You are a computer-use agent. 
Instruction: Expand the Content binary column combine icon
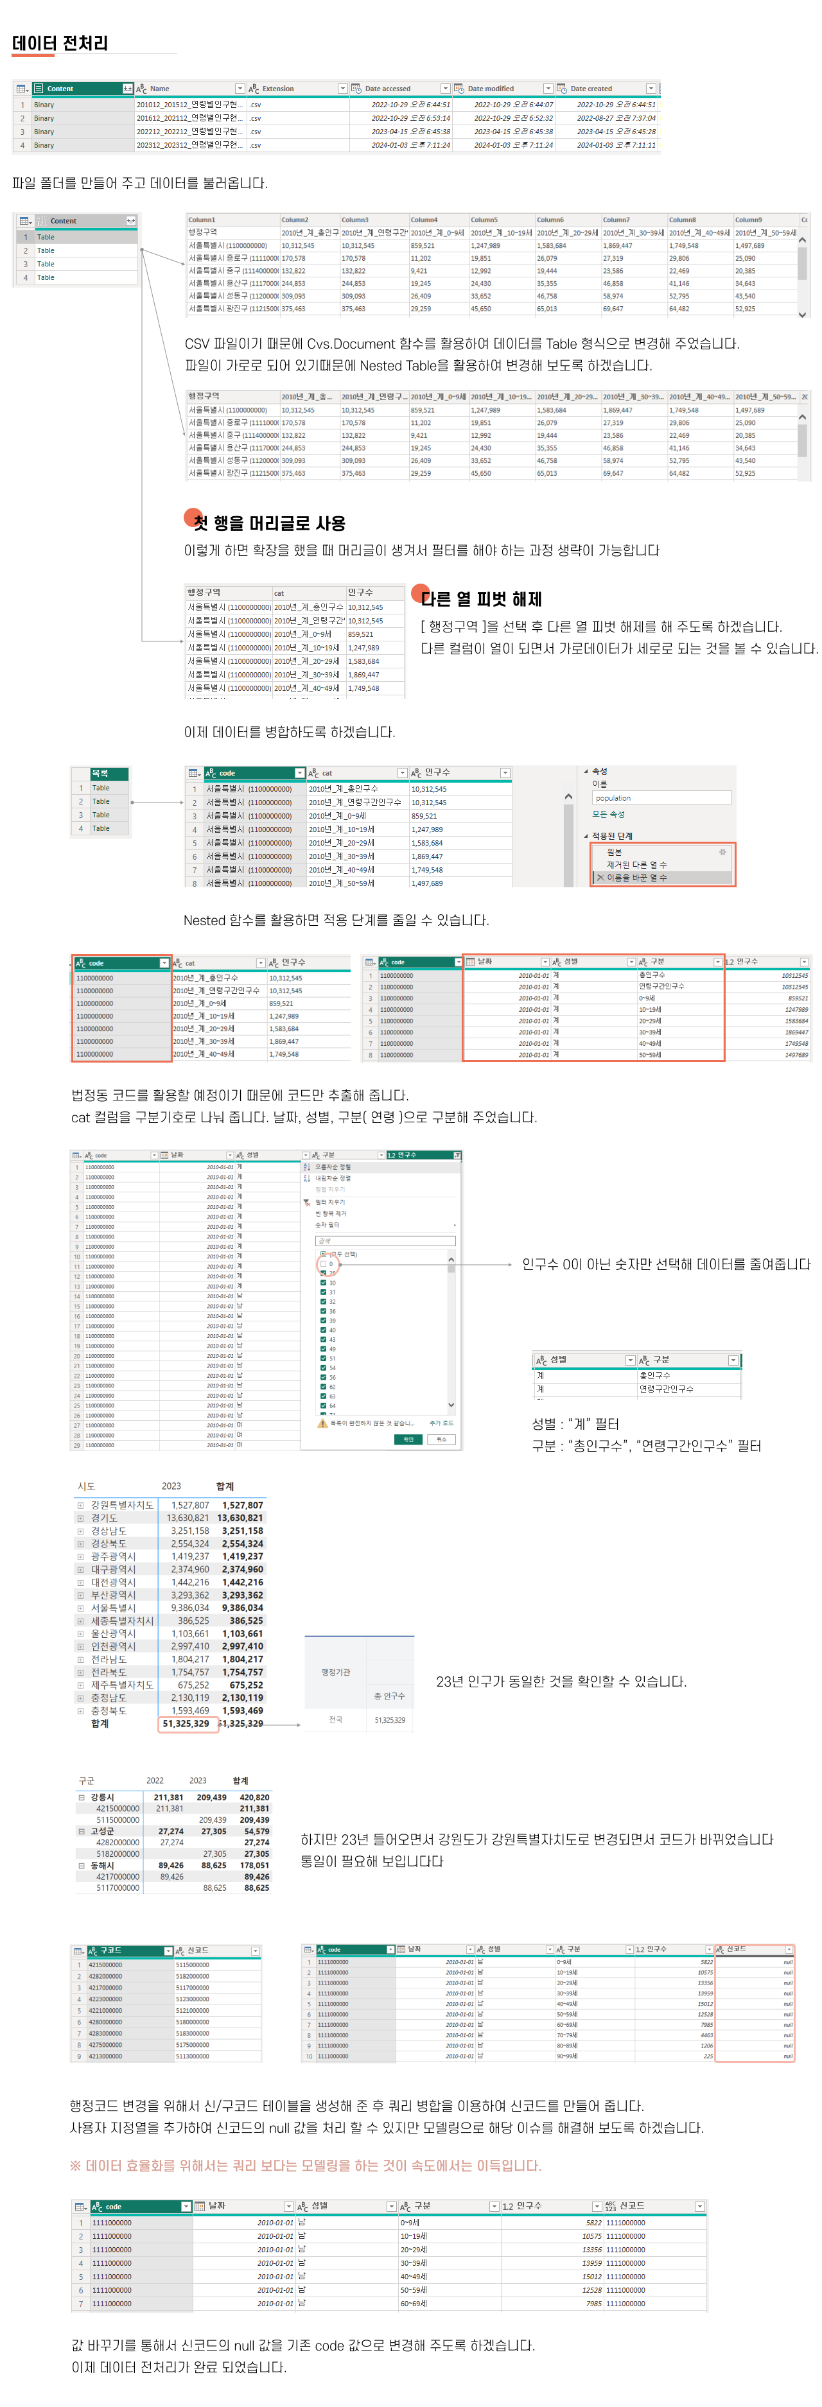pos(127,89)
